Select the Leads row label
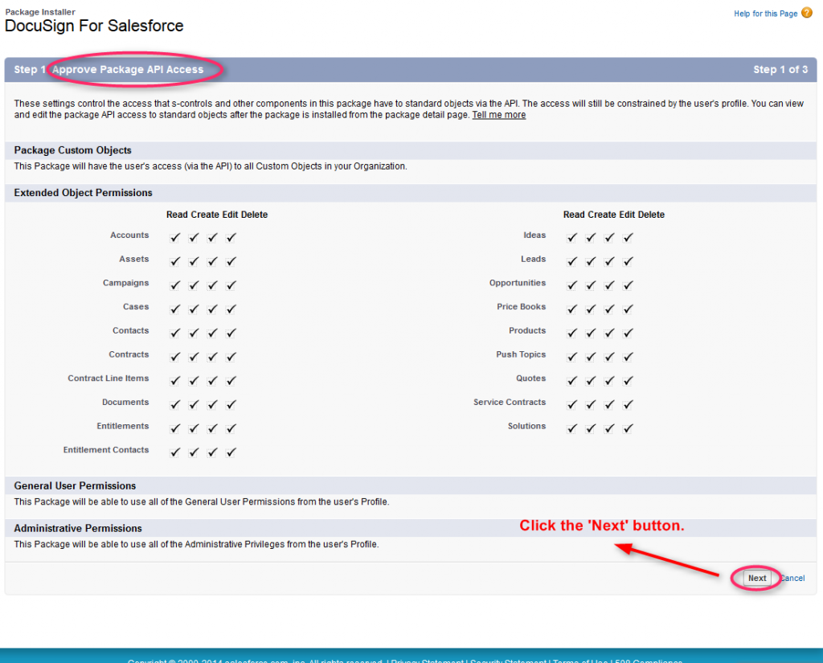The width and height of the screenshot is (823, 663). 534,259
